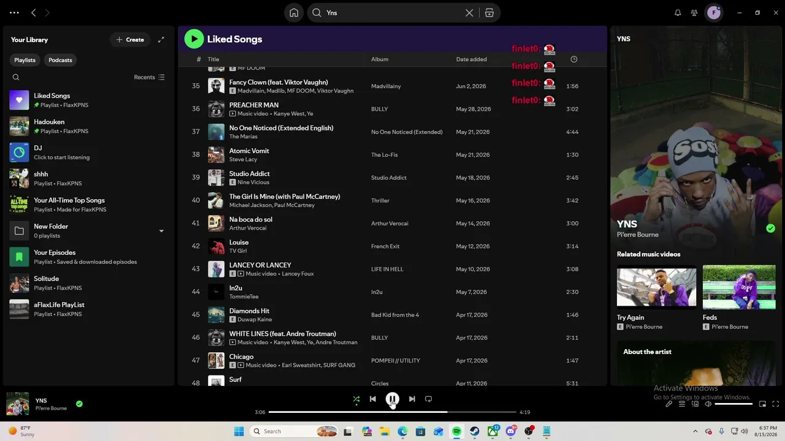Open Your All-Time Top Songs playlist
This screenshot has height=441, width=785.
point(89,205)
